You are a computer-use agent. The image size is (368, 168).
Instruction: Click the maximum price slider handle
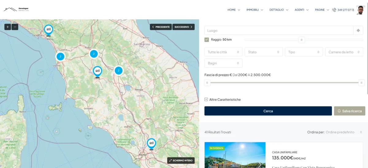[x=362, y=83]
